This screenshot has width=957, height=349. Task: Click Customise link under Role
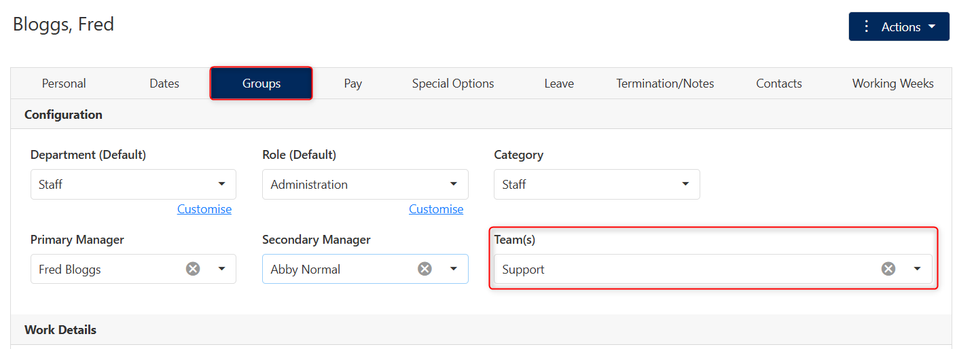436,209
